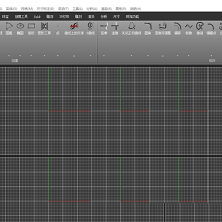Switch to the 创意工具 ribbon tab
Image resolution: width=222 pixels, height=222 pixels.
21,17
